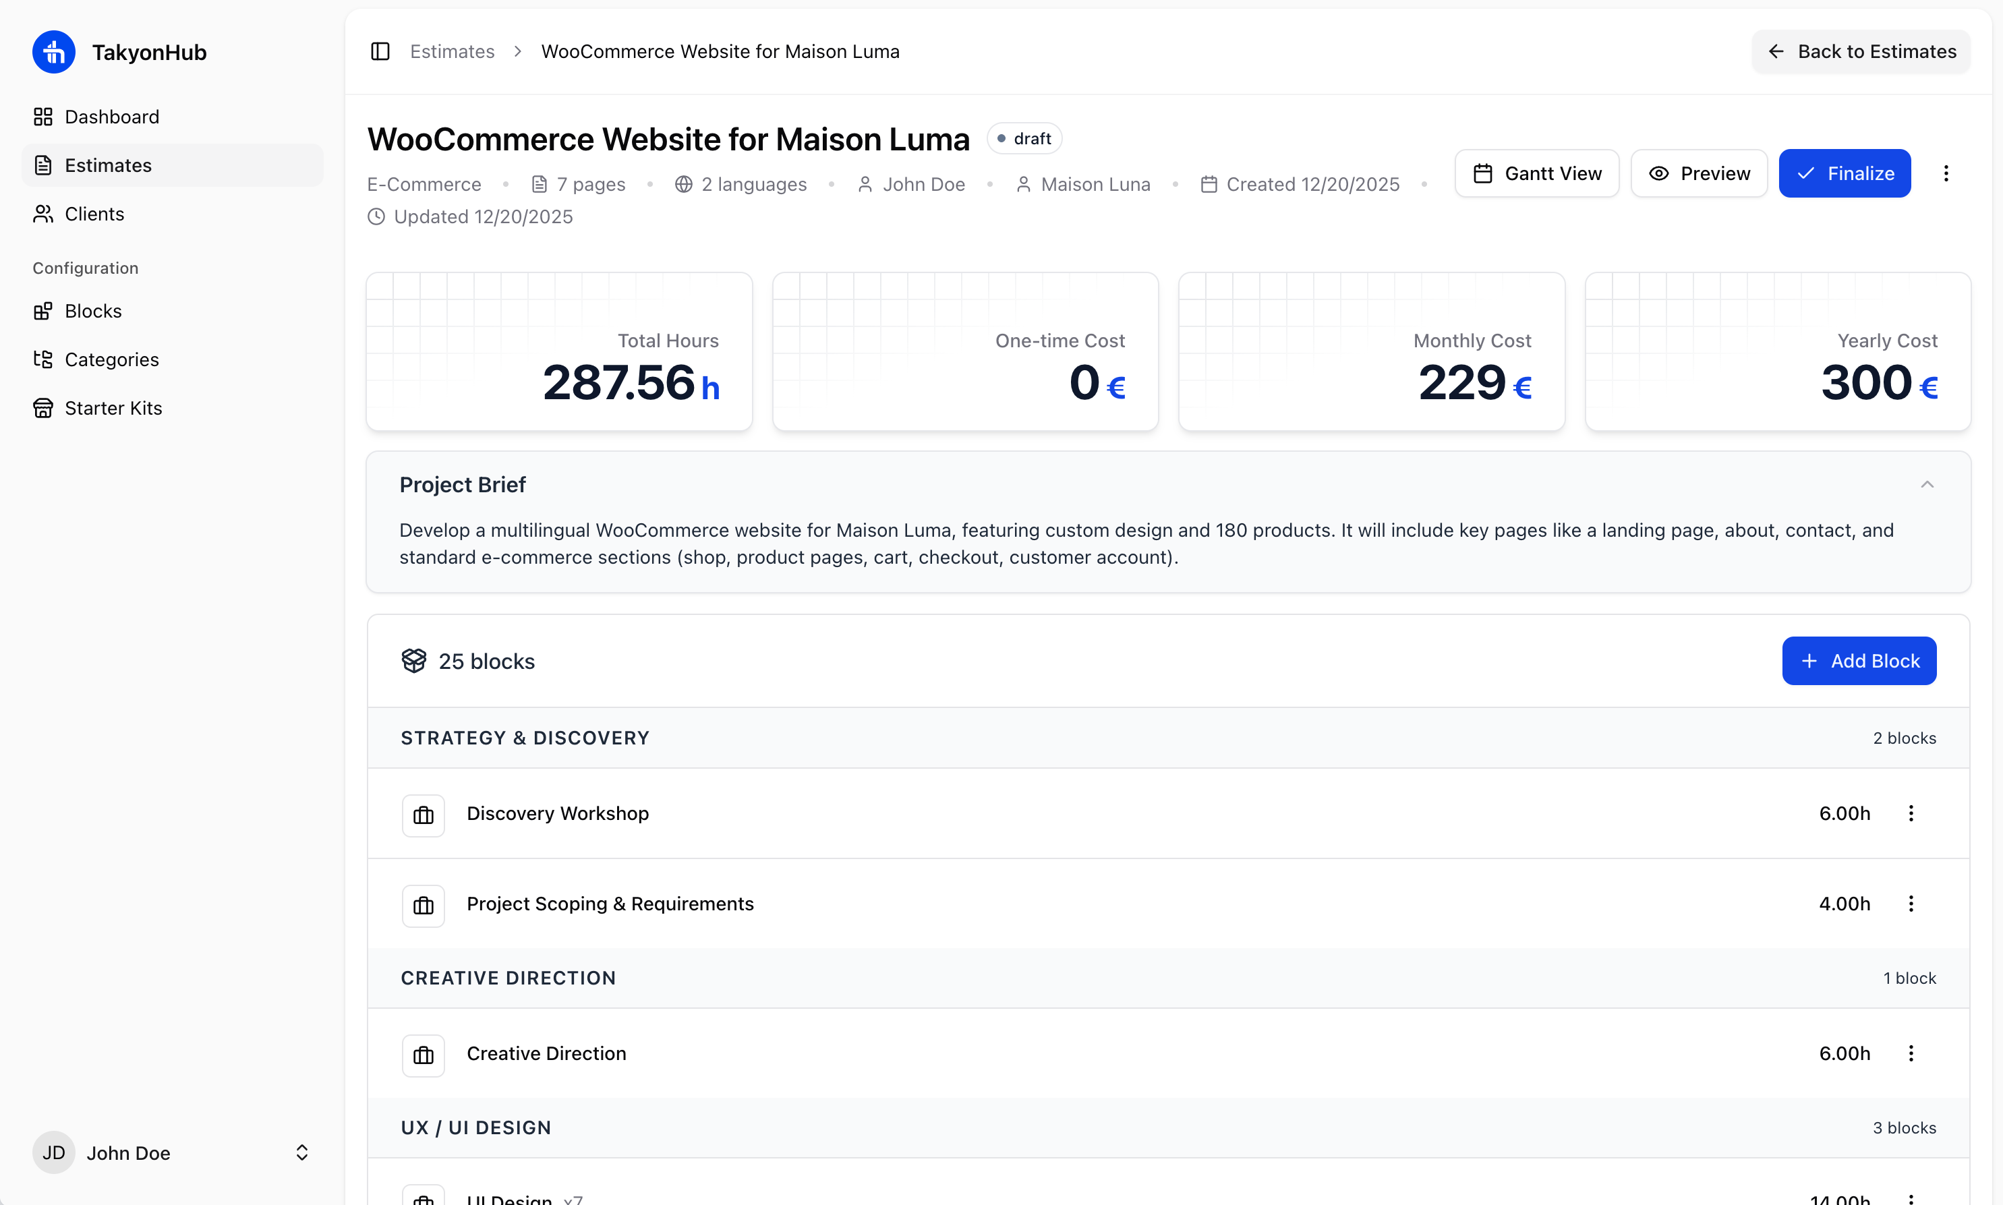Image resolution: width=2003 pixels, height=1205 pixels.
Task: Enable Preview mode
Action: (x=1700, y=173)
